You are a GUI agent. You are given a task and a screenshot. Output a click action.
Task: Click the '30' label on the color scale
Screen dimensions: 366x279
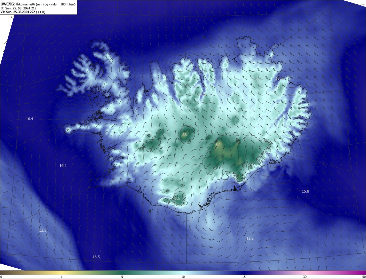click(305, 277)
